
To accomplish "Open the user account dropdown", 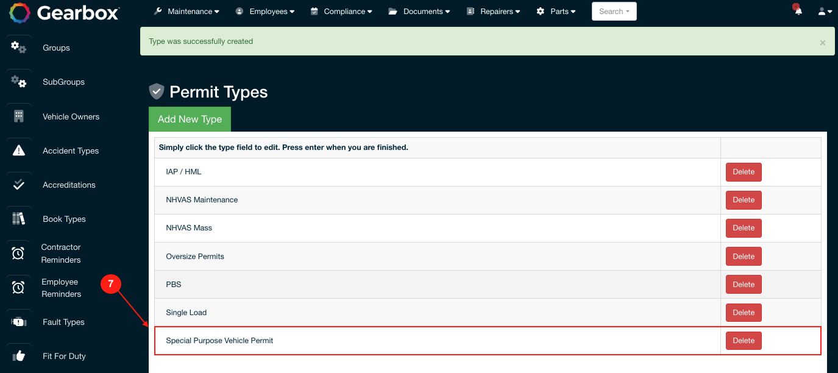I will coord(825,12).
